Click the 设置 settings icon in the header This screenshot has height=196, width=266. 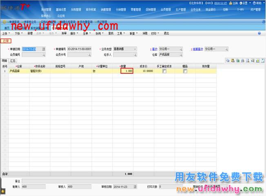[241, 3]
